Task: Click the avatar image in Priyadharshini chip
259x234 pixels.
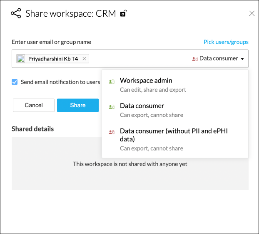Action: point(21,59)
